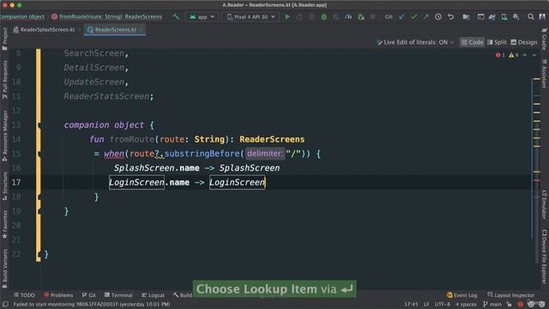This screenshot has width=549, height=309.
Task: Open the TODO tool window
Action: (x=24, y=295)
